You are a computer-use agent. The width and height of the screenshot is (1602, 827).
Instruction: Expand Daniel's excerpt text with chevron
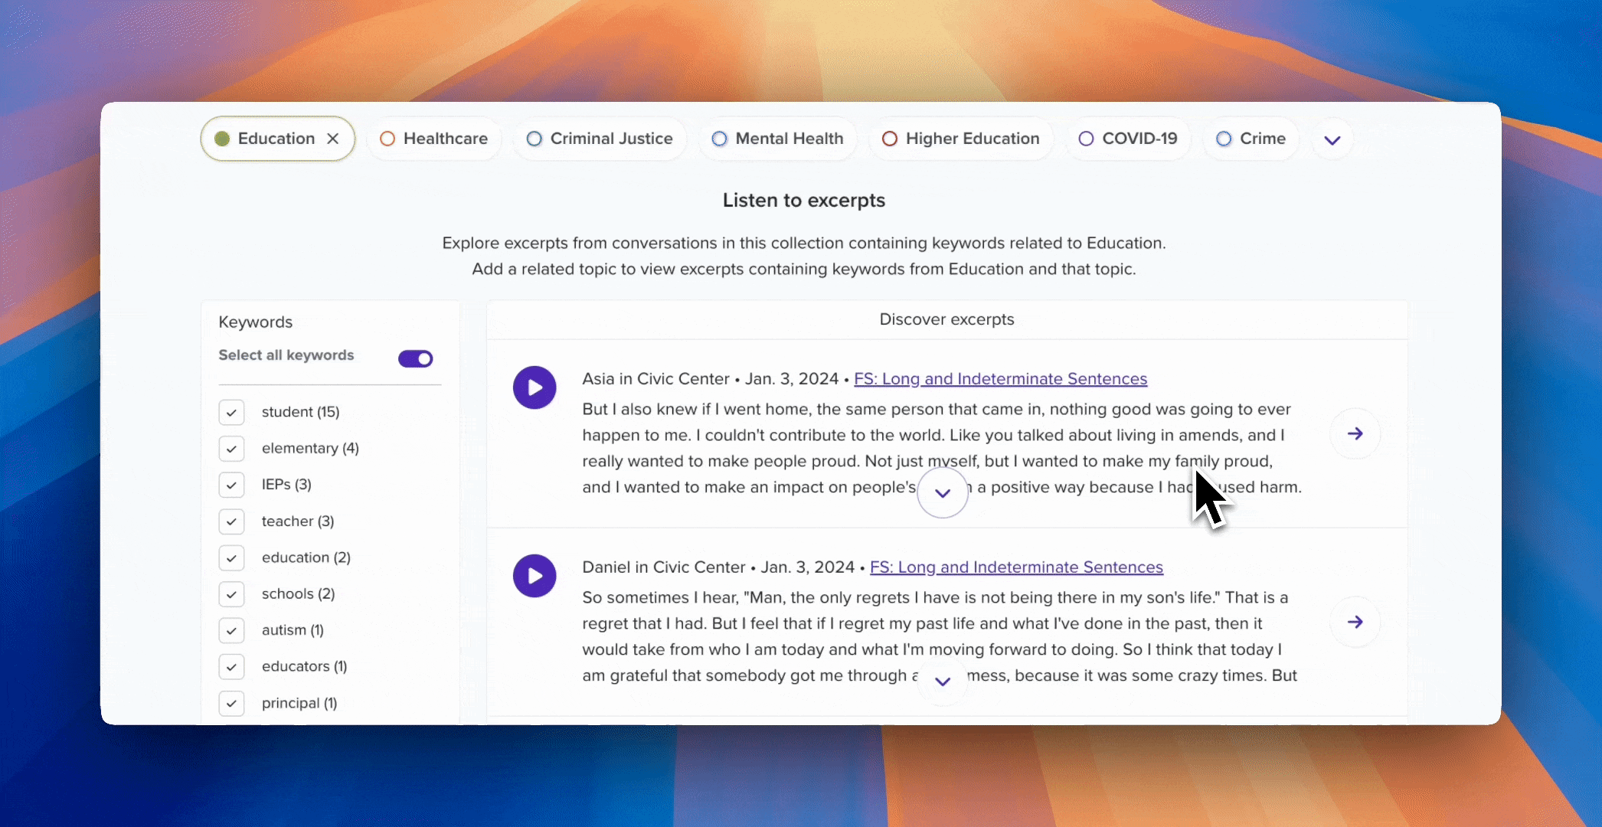[943, 681]
